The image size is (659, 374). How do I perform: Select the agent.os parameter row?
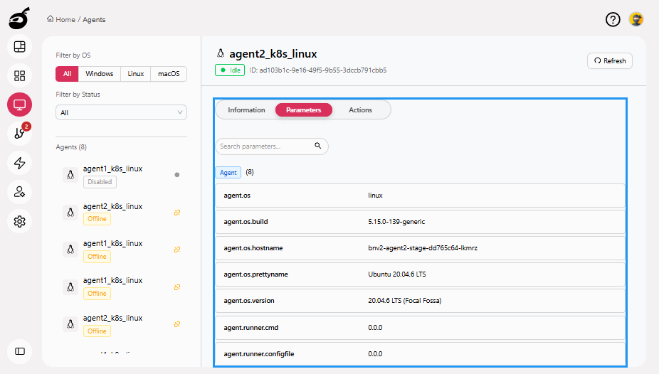pyautogui.click(x=420, y=196)
